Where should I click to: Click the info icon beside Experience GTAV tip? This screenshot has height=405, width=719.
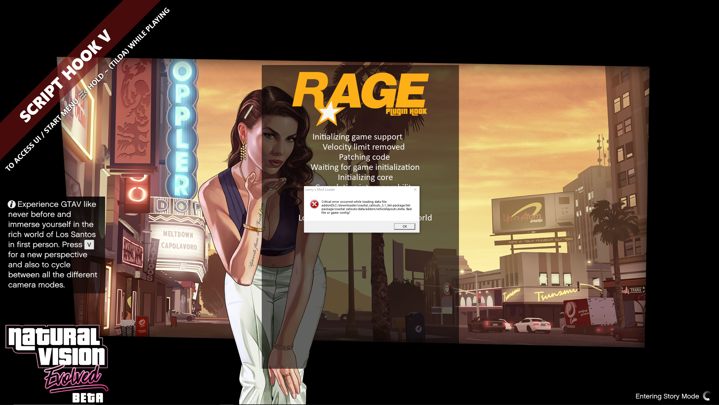[12, 204]
